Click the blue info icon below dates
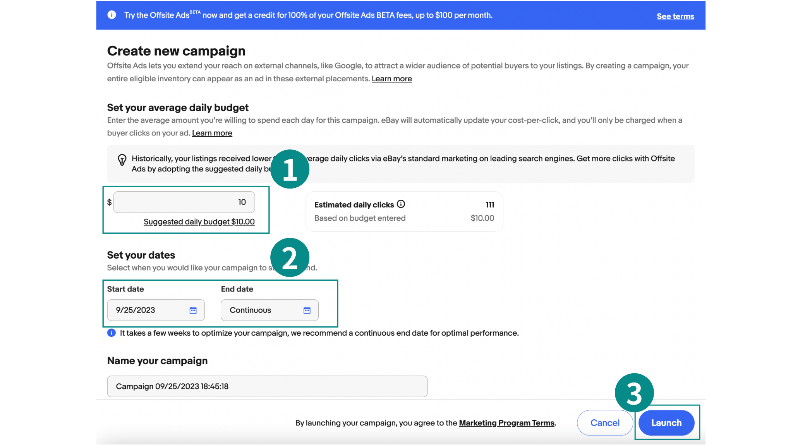This screenshot has height=446, width=793. point(112,333)
